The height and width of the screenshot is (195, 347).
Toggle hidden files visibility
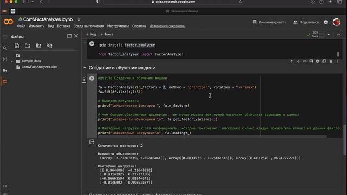pos(49,45)
